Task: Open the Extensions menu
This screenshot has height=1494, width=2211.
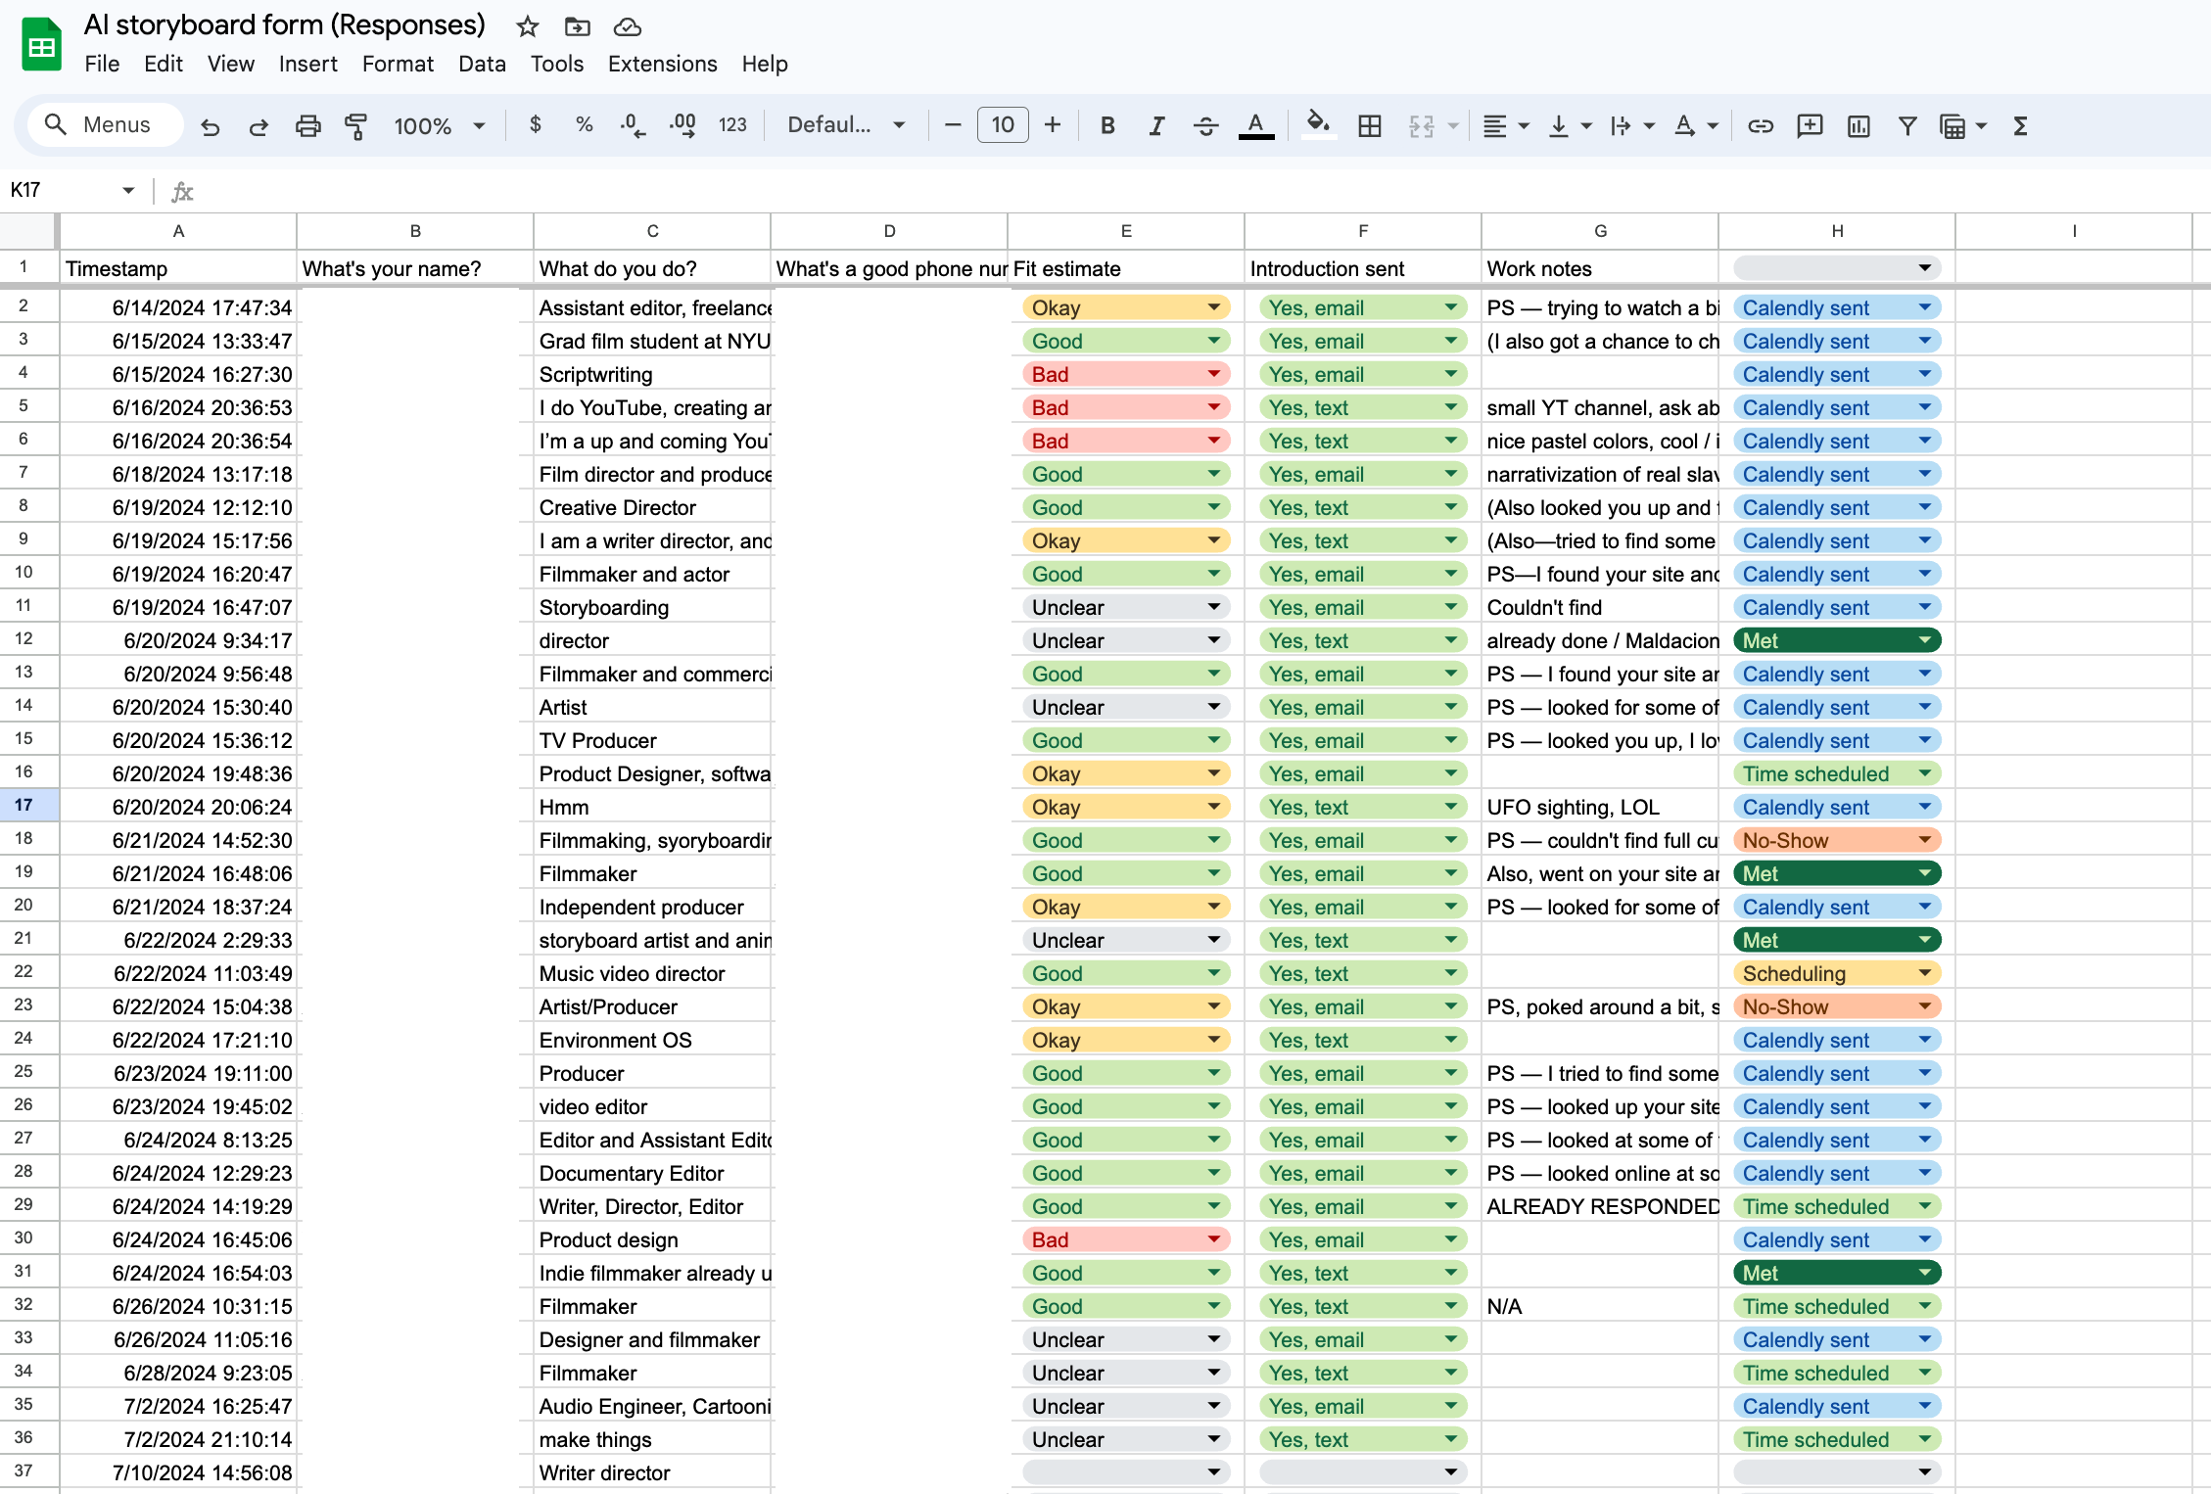Action: click(662, 64)
